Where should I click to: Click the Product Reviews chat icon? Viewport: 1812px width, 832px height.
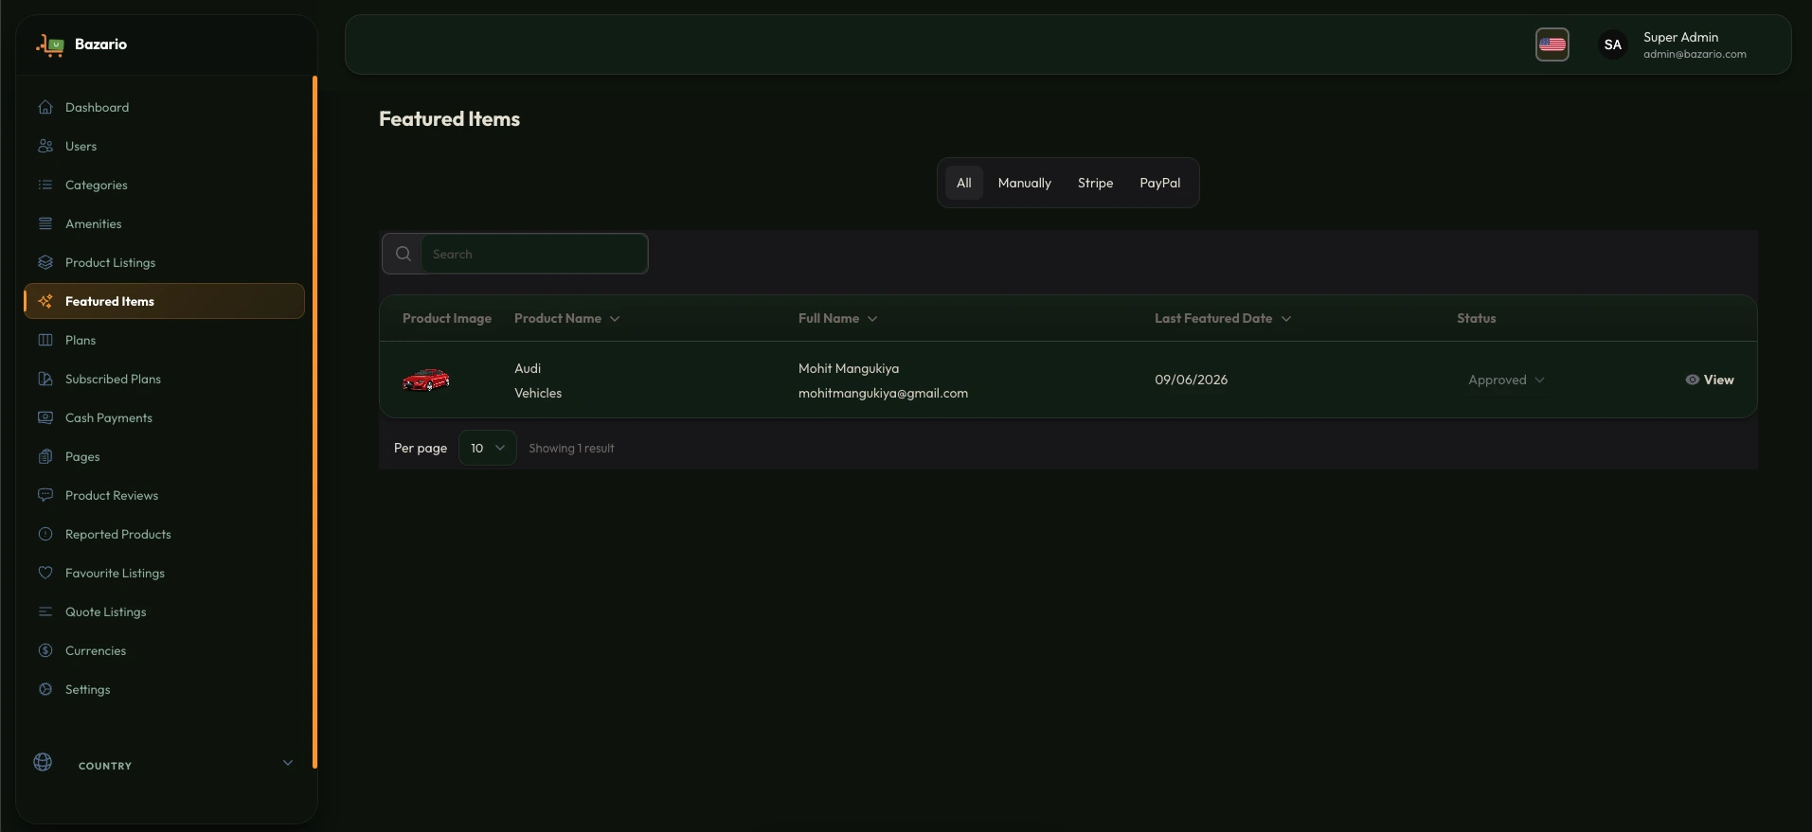(x=45, y=495)
